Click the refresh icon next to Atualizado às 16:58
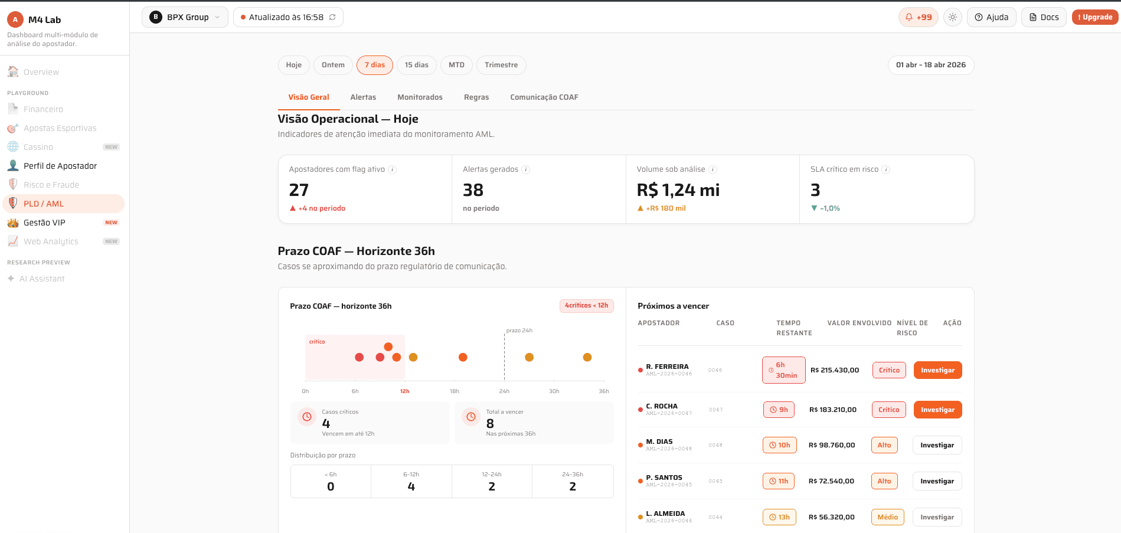 (x=332, y=17)
